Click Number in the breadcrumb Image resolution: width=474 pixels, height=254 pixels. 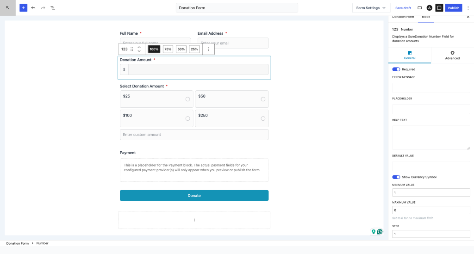click(x=42, y=243)
